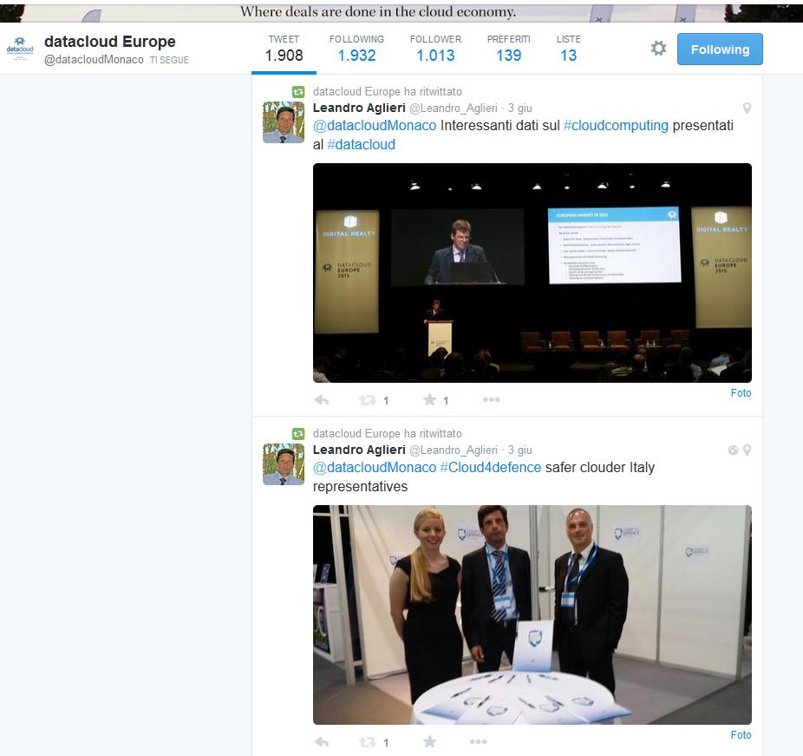
Task: Click retweet indicator icon on first tweet
Action: click(298, 92)
